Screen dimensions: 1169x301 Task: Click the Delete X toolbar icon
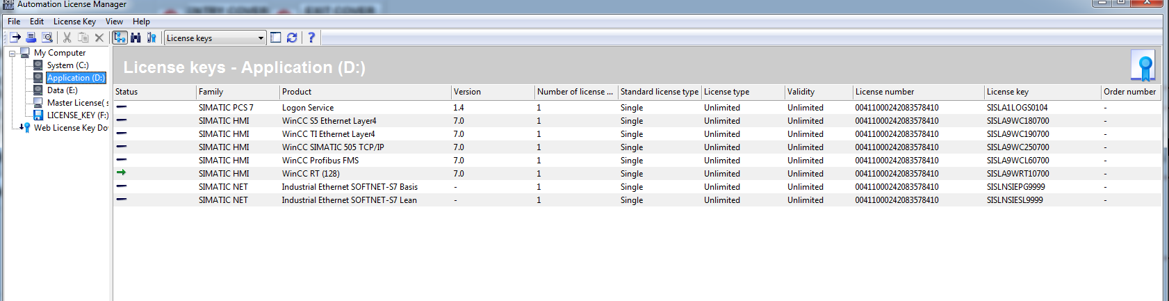99,38
